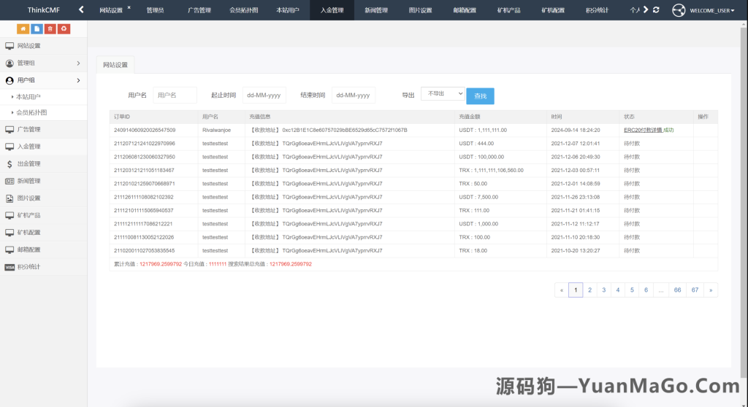Screen dimensions: 748x407
Task: Click the previous page « arrow
Action: (562, 290)
